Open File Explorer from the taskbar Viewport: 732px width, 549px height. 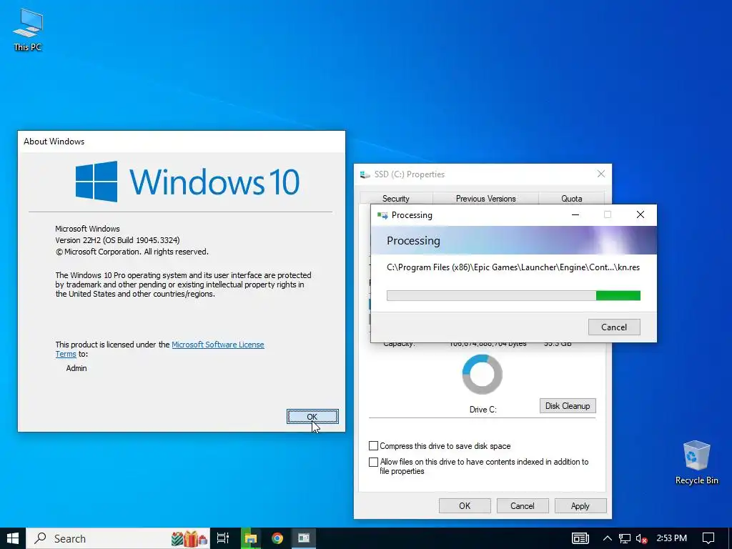click(x=251, y=538)
